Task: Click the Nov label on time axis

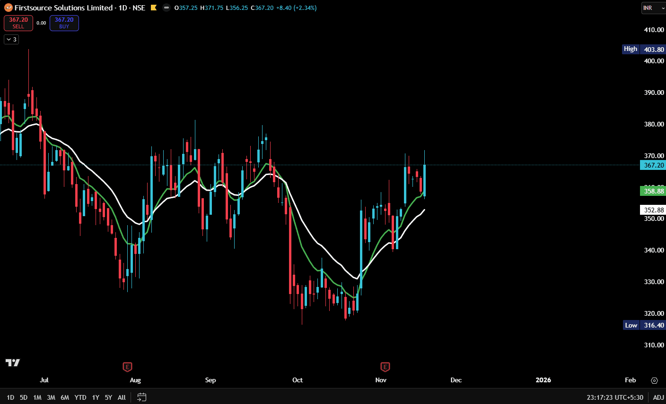Action: pyautogui.click(x=381, y=380)
